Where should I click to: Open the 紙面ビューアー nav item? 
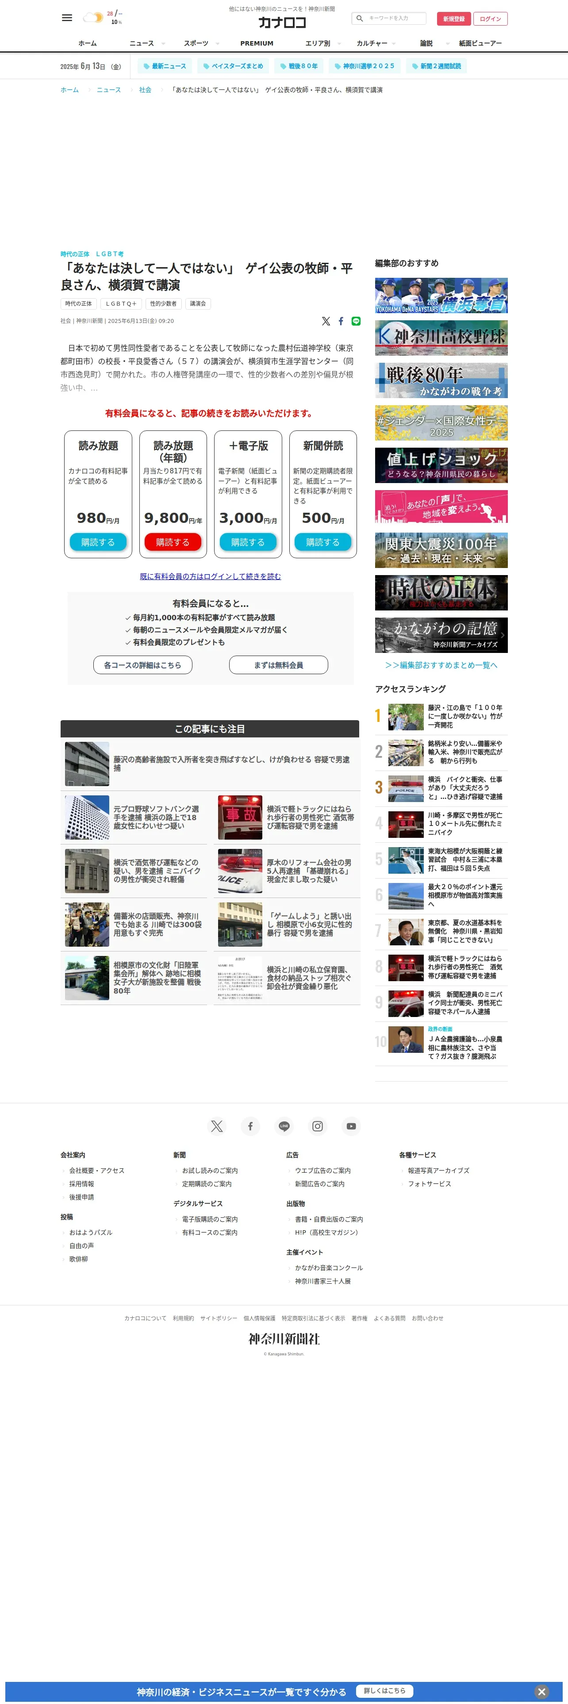481,43
